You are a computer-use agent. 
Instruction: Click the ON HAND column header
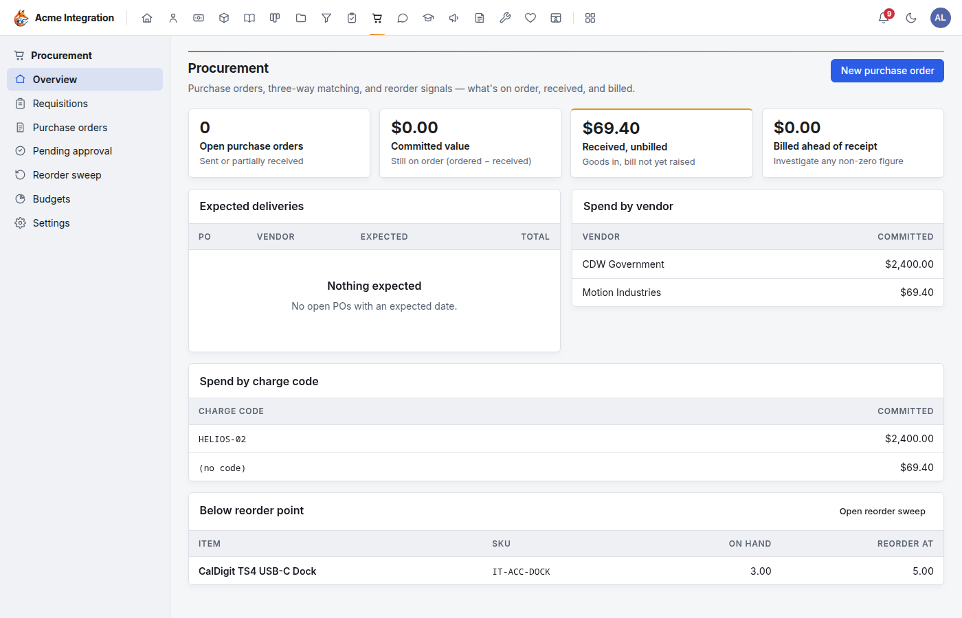click(750, 544)
